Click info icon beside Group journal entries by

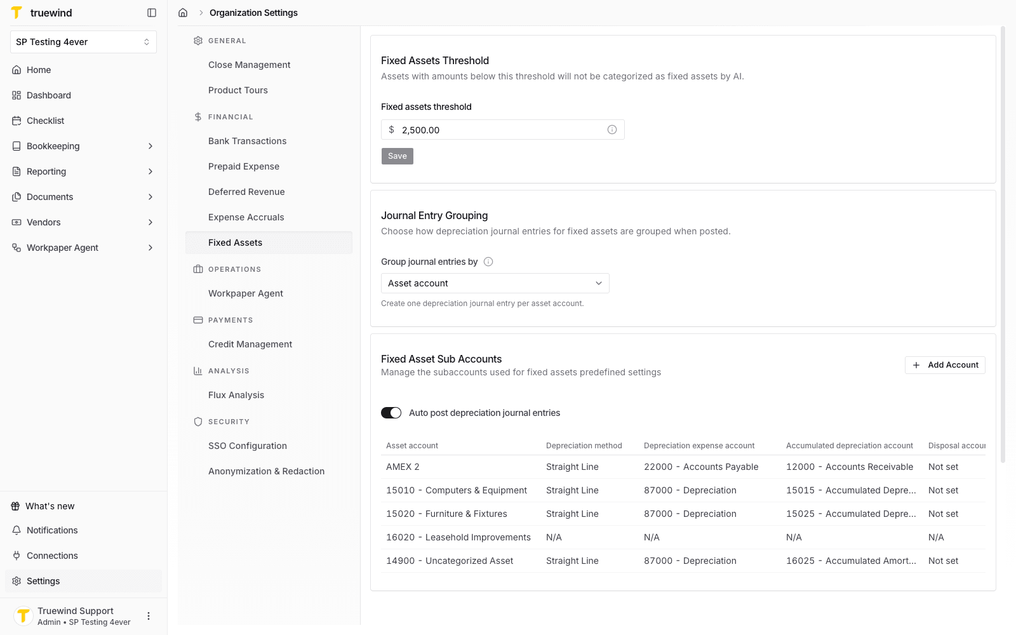pyautogui.click(x=488, y=262)
